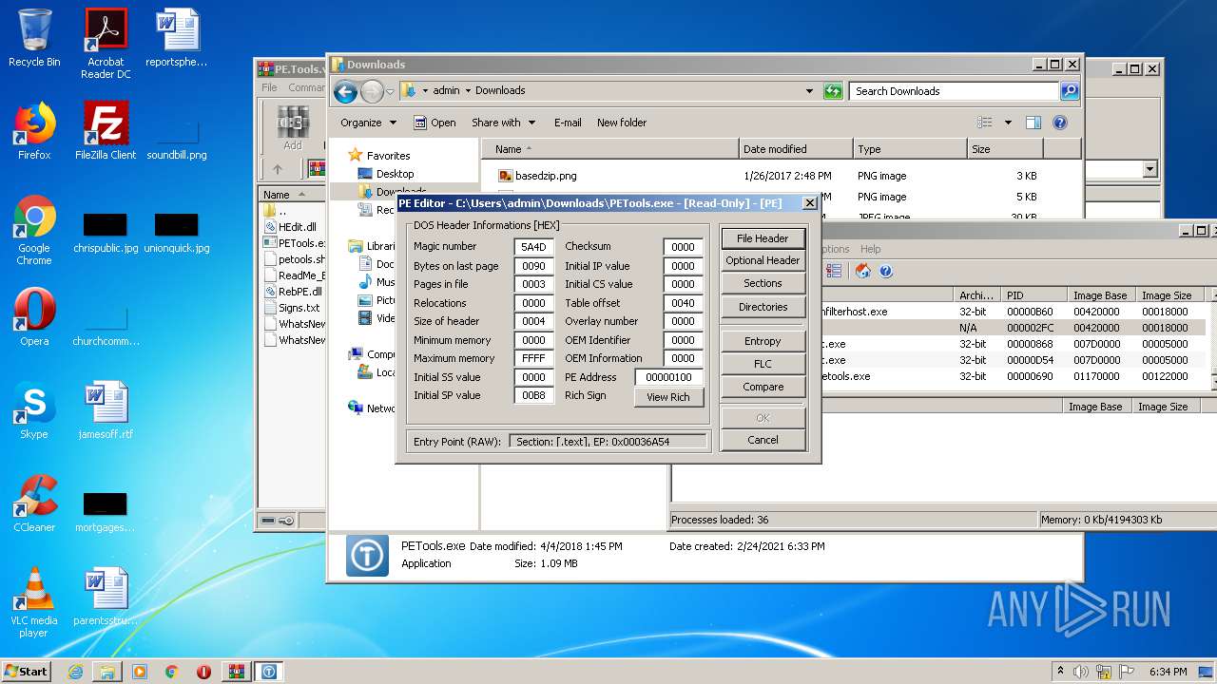Open the view options dropdown arrow
1217x684 pixels.
click(1008, 123)
